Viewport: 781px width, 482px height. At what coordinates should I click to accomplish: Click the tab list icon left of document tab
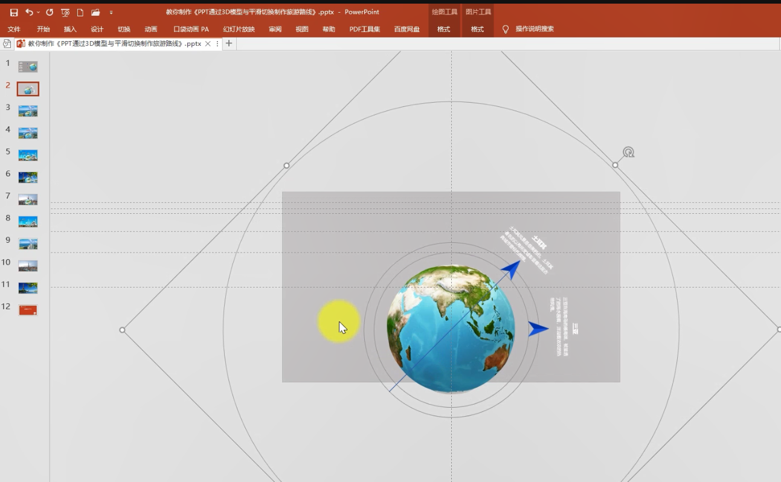(x=7, y=43)
